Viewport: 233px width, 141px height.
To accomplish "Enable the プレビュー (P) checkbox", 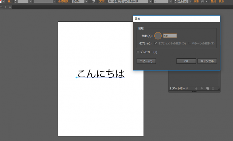I will click(138, 52).
